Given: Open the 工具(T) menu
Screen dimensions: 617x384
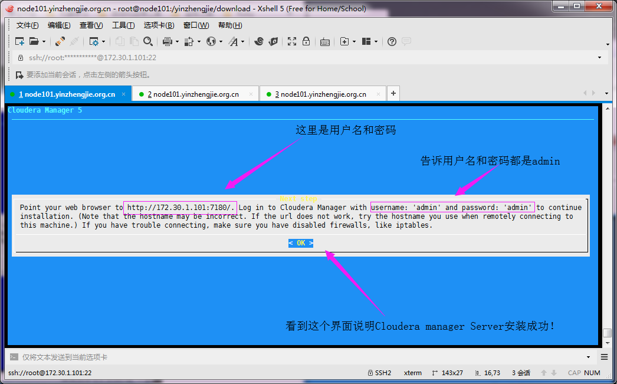Looking at the screenshot, I should pos(123,25).
